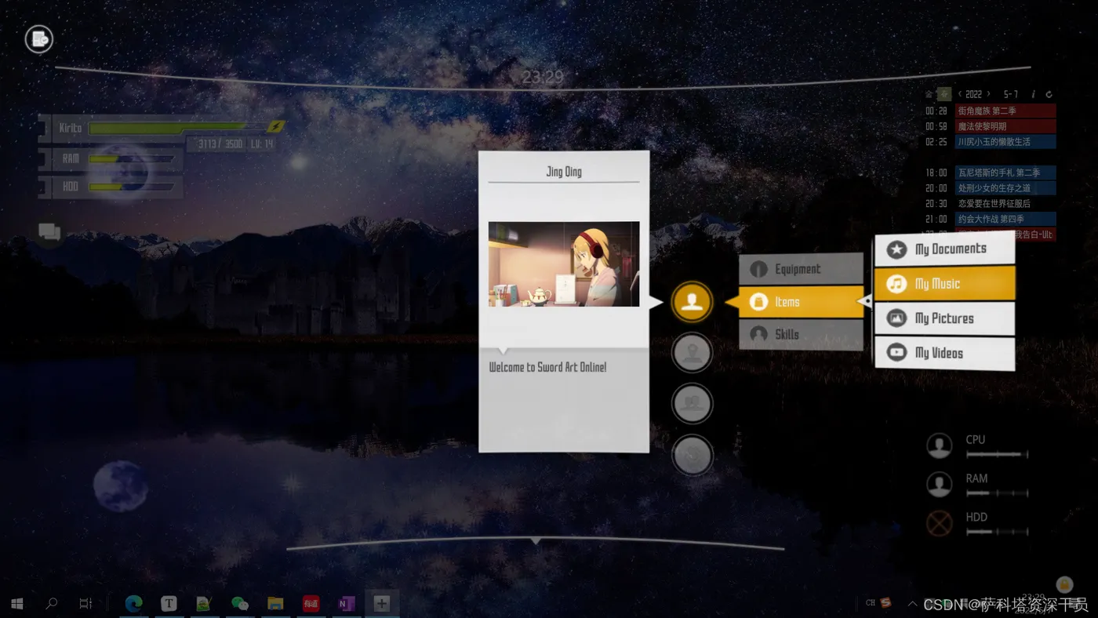
Task: Launch Microsoft Edge from taskbar
Action: (x=134, y=604)
